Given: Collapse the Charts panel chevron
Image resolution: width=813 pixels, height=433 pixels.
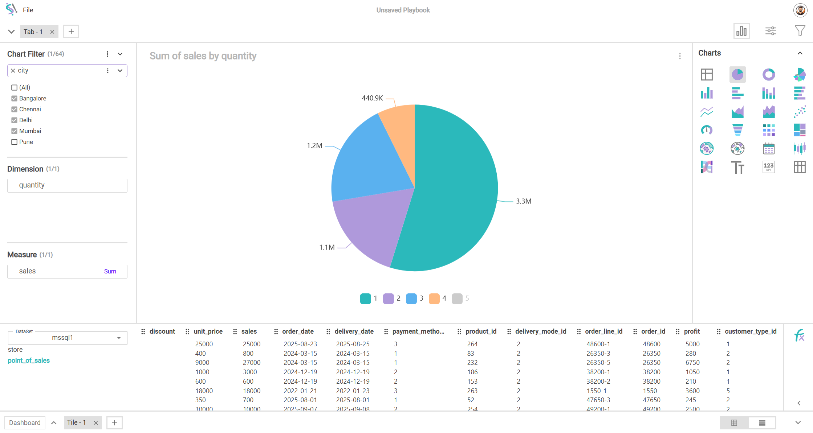Looking at the screenshot, I should coord(800,53).
